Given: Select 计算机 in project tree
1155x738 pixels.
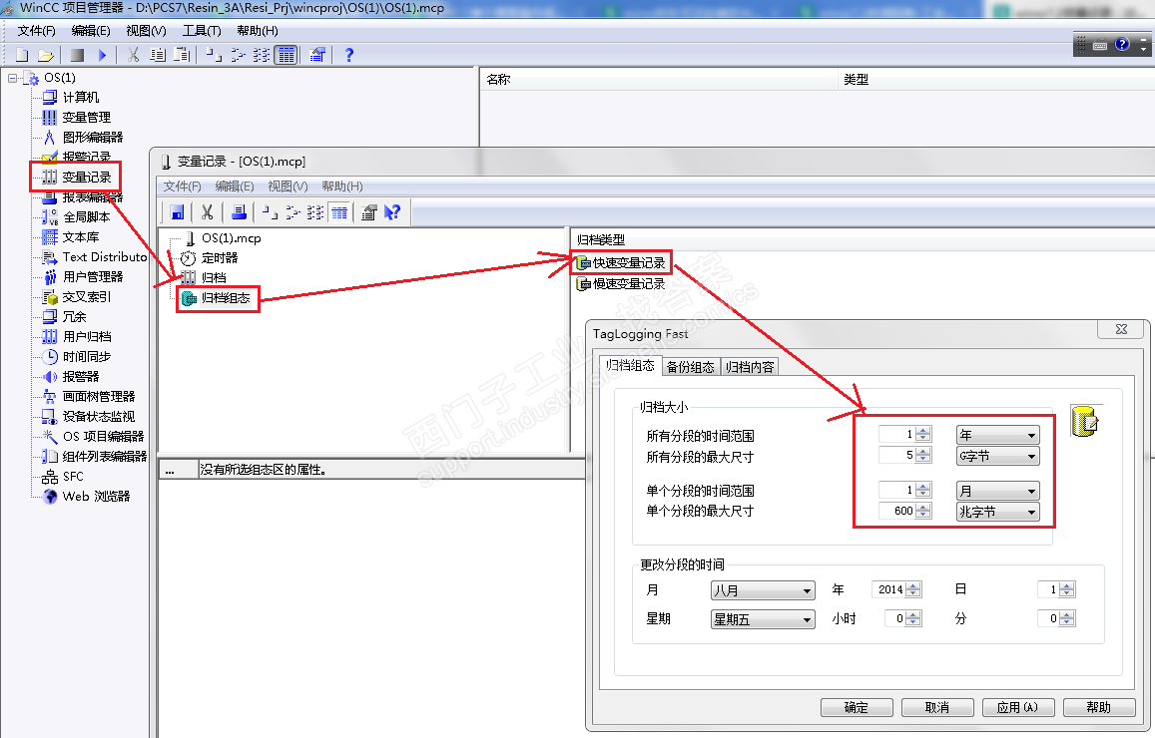Looking at the screenshot, I should (80, 97).
